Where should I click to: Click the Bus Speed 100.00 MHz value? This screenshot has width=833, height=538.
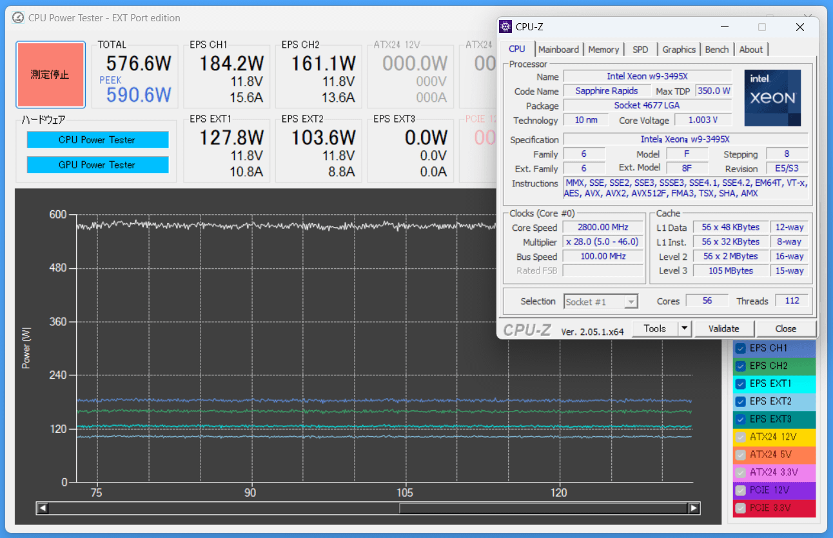[603, 256]
